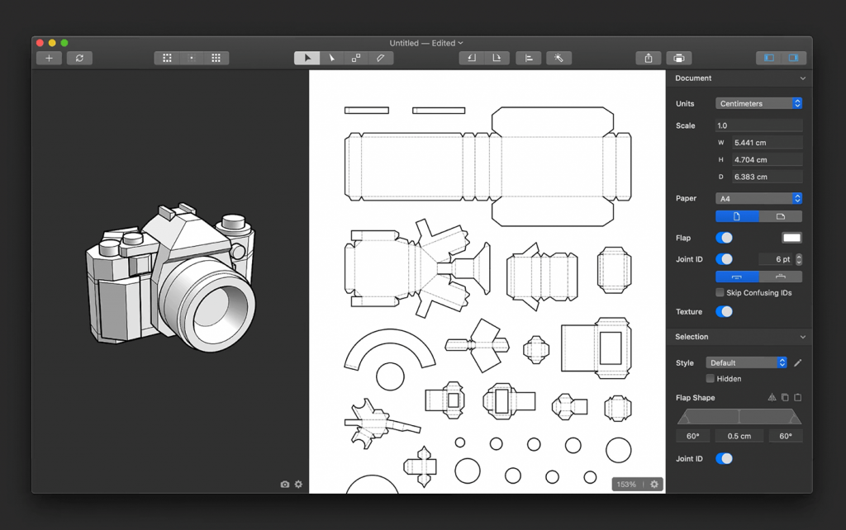
Task: Toggle the Flap switch off
Action: click(724, 238)
